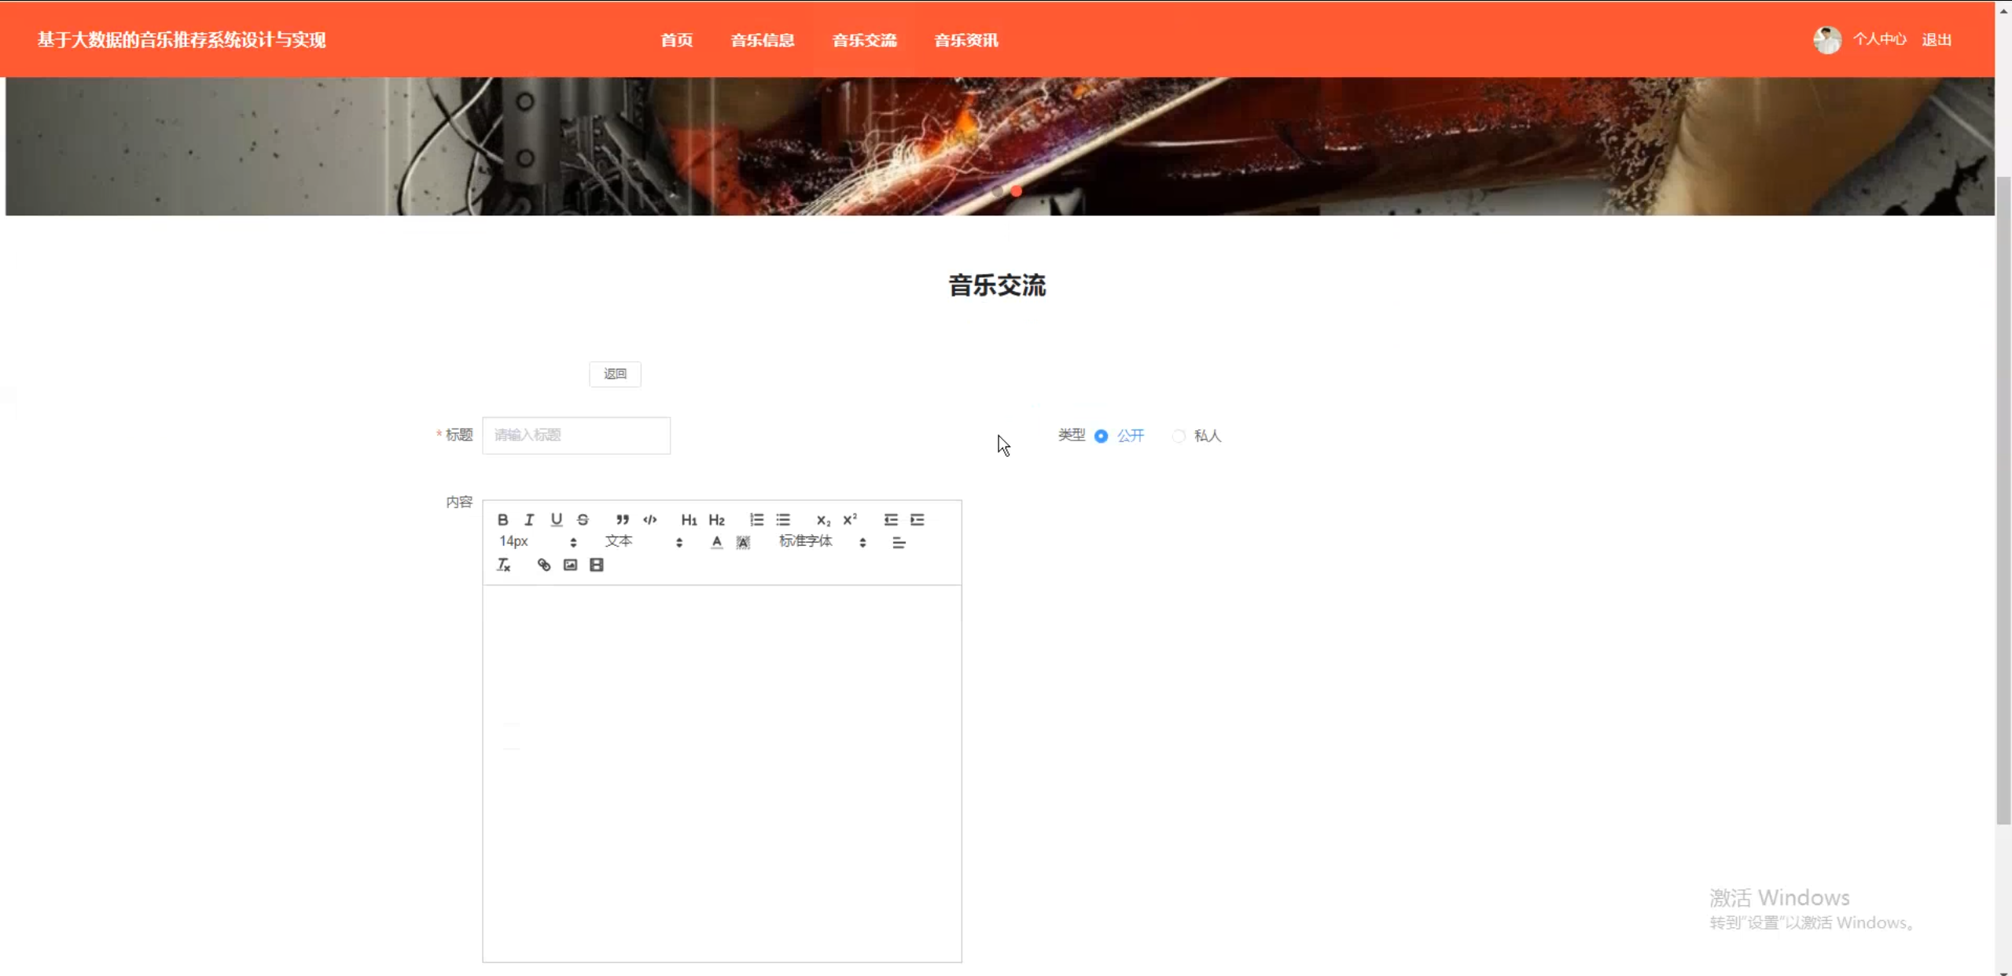The width and height of the screenshot is (2012, 976).
Task: Open the text color picker
Action: pyautogui.click(x=716, y=542)
